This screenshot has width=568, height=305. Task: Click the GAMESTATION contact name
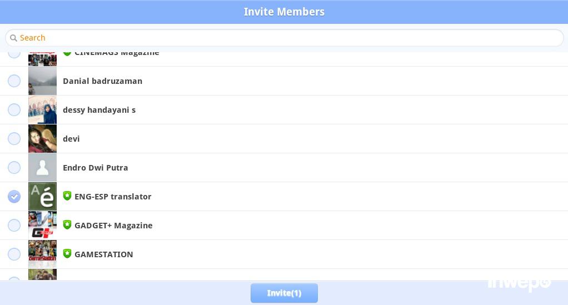click(103, 254)
